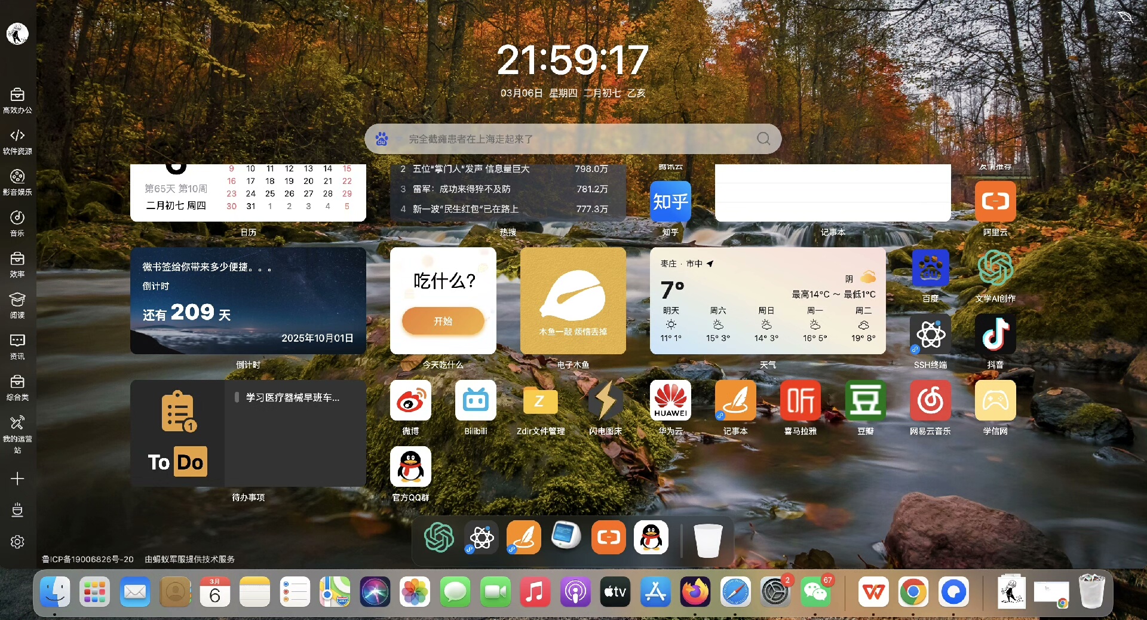
Task: Open Zdir文件管理 shortcut
Action: coord(541,400)
